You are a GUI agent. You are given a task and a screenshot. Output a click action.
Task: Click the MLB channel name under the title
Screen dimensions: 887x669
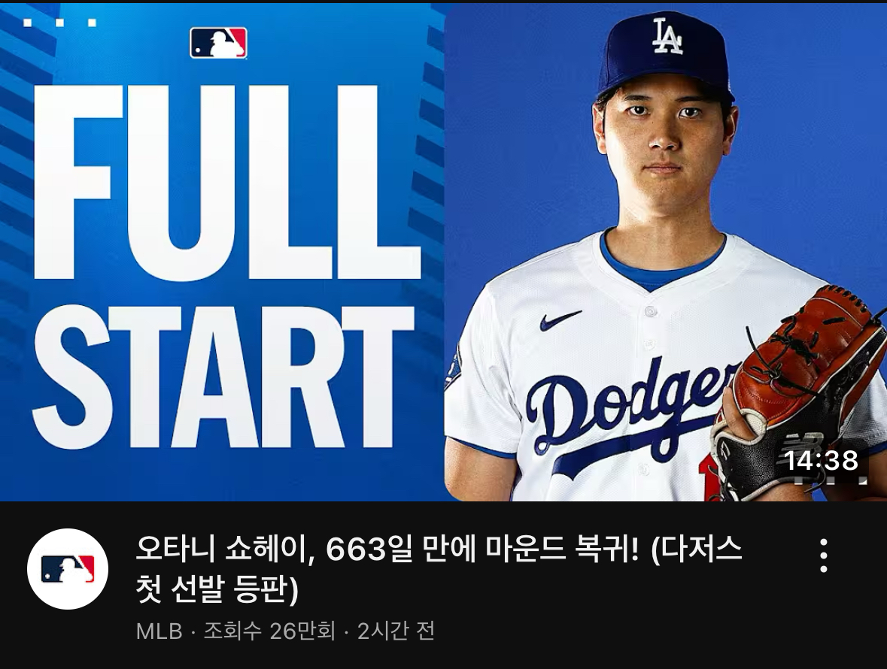pyautogui.click(x=159, y=631)
